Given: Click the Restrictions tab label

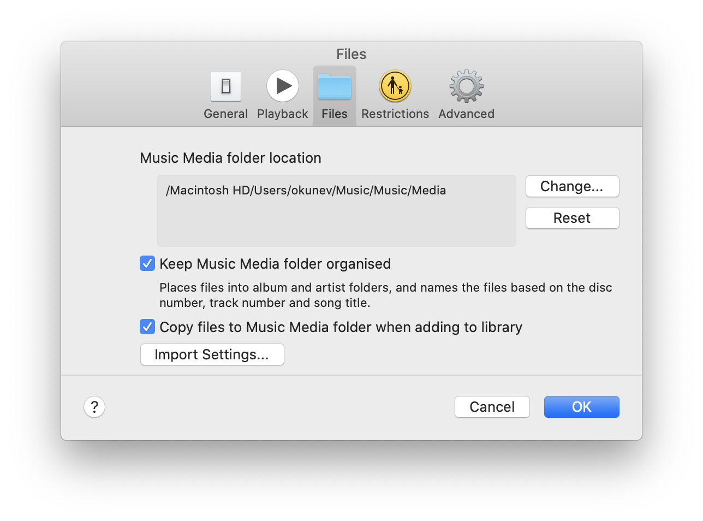Looking at the screenshot, I should coord(395,114).
